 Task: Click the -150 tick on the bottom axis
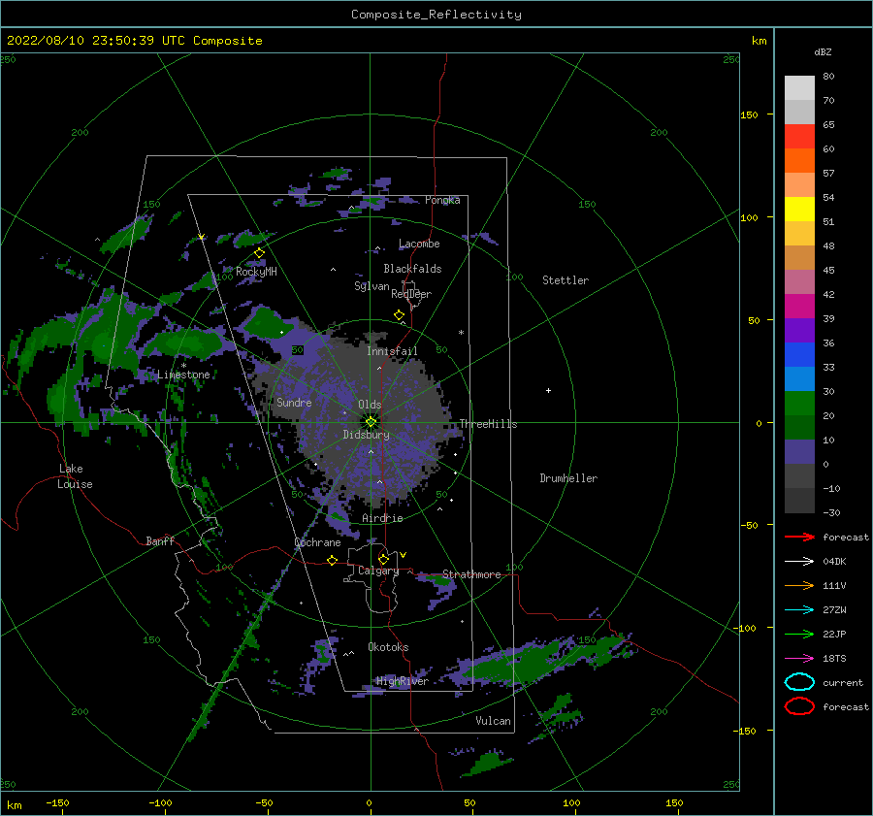coord(57,802)
